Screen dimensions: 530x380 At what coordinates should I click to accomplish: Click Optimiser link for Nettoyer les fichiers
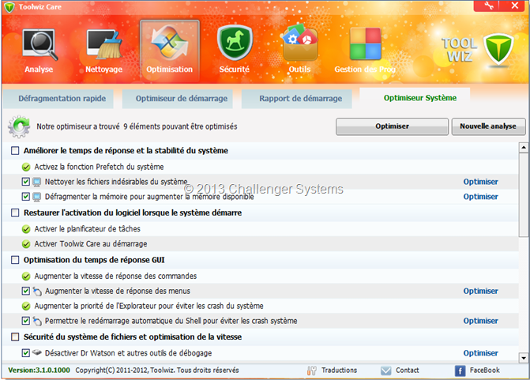point(481,182)
